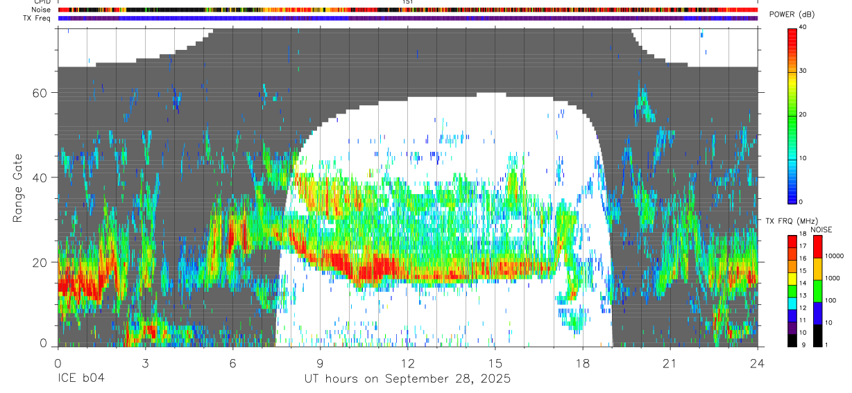Screen dimensions: 852x393
Task: Click the Noise row label at top
Action: click(x=42, y=10)
